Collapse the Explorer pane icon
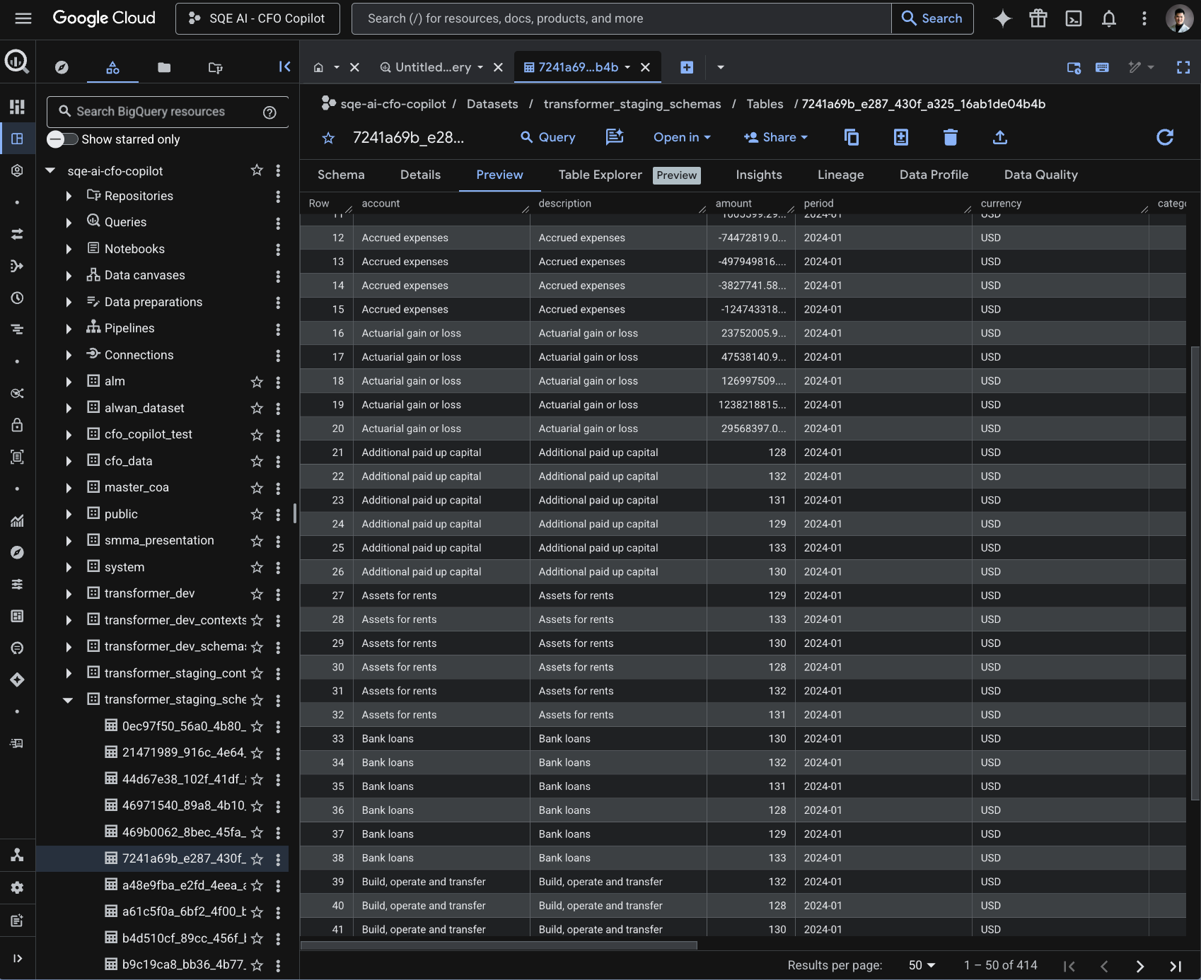 coord(284,66)
